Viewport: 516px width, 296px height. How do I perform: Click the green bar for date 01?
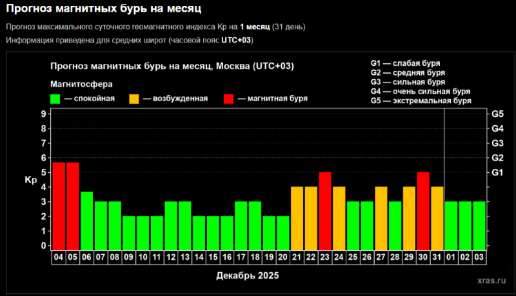[x=451, y=226]
